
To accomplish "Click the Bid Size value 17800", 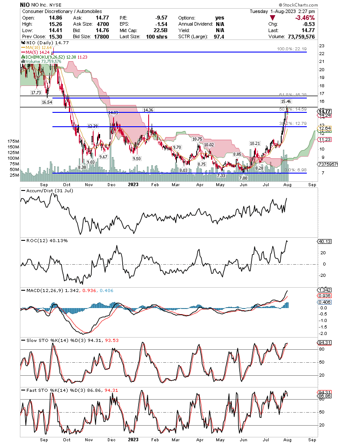I will click(101, 36).
